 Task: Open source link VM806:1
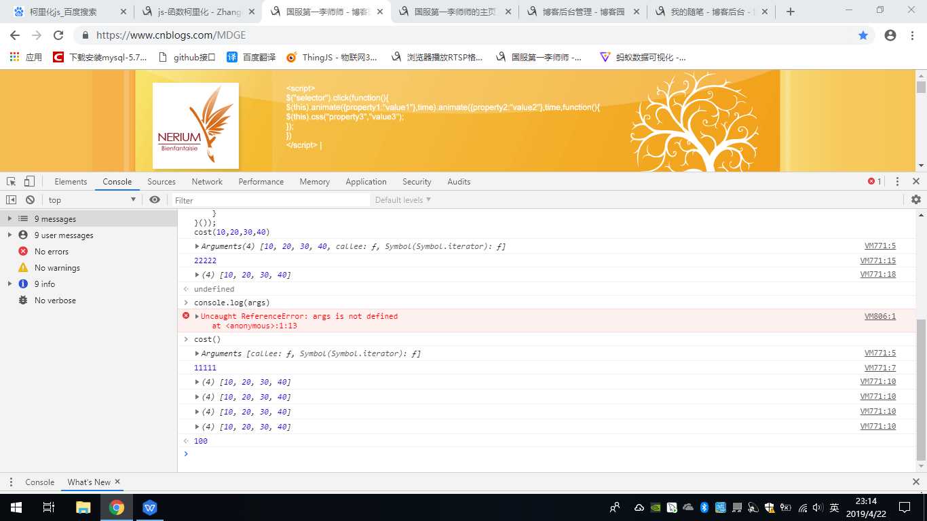pos(879,316)
